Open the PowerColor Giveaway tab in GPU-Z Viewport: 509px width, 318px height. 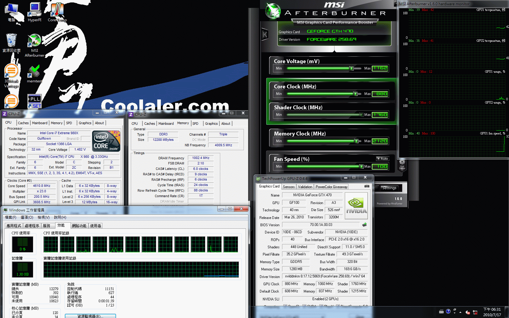point(331,187)
